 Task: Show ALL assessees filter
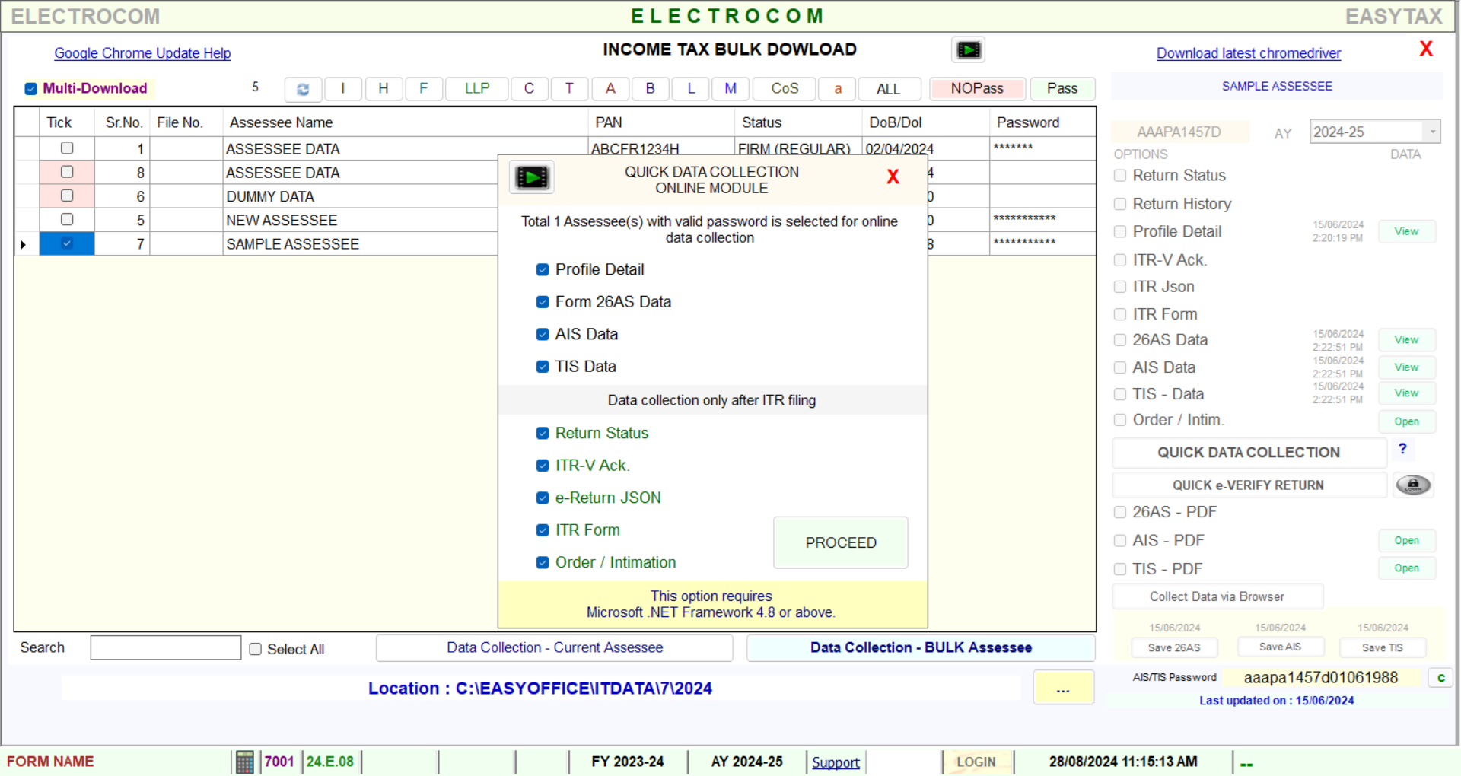coord(889,89)
